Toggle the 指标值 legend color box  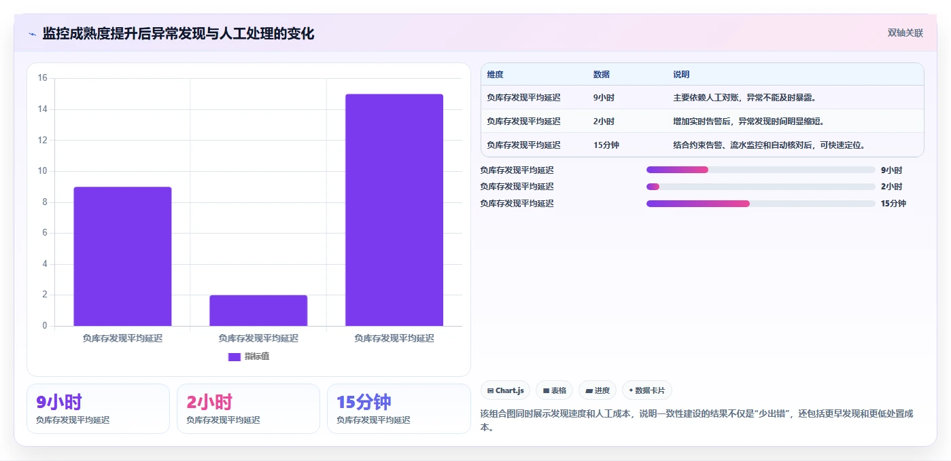pos(234,356)
